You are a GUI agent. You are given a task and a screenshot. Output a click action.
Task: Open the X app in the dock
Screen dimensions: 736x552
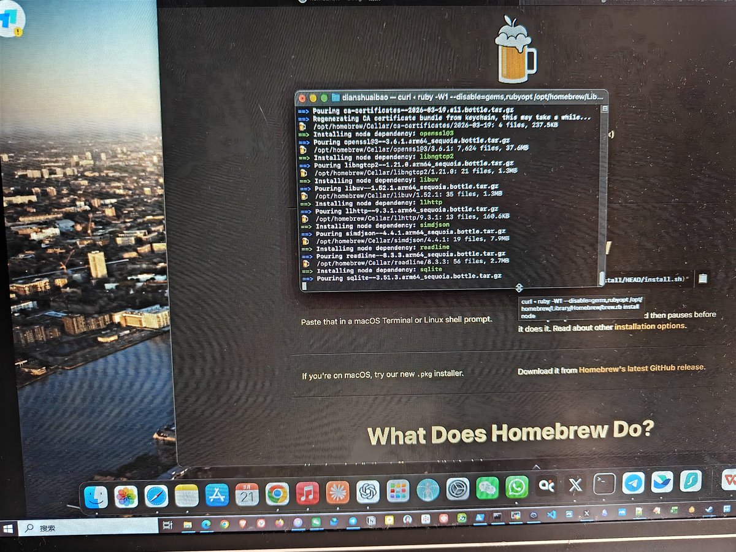(x=575, y=485)
